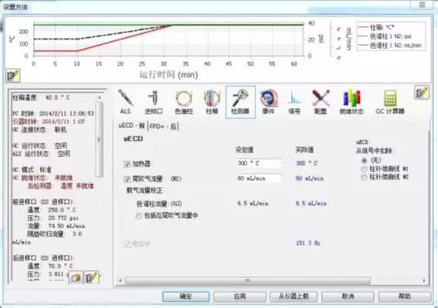Image resolution: width=438 pixels, height=308 pixels.
Task: Open the 信号 signal icon
Action: (294, 102)
